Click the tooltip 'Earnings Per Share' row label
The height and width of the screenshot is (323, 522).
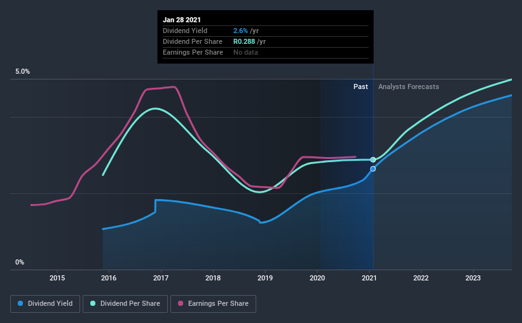click(x=193, y=52)
